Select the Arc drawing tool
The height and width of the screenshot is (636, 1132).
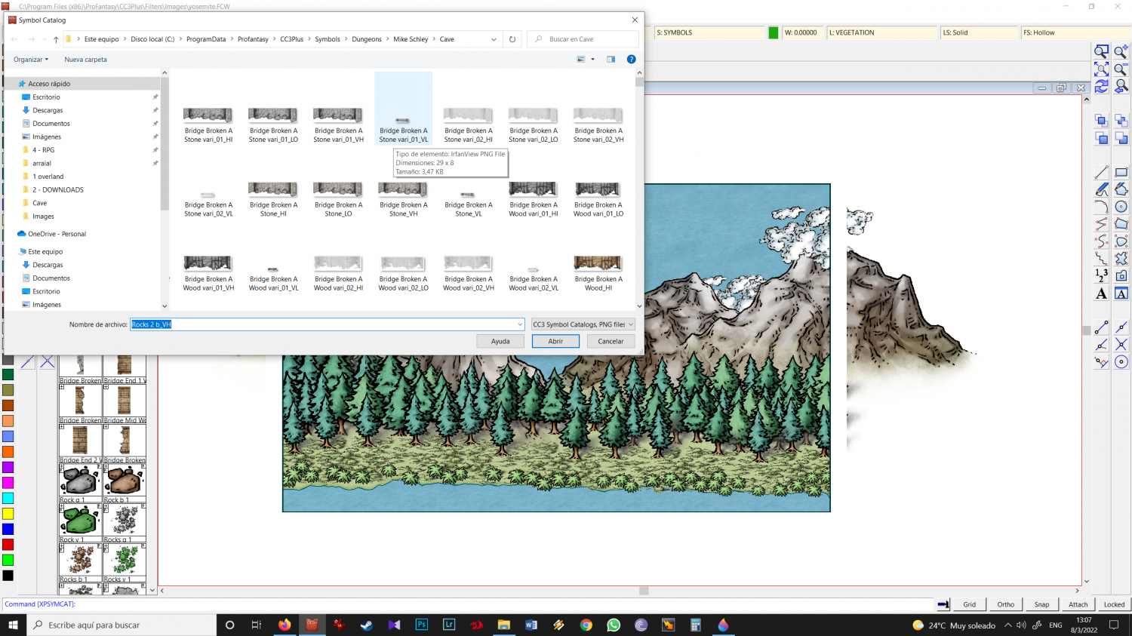[1102, 207]
